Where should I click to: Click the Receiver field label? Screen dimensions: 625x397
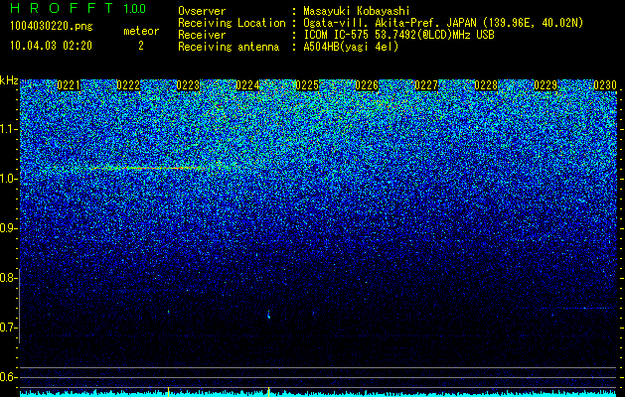(x=202, y=35)
